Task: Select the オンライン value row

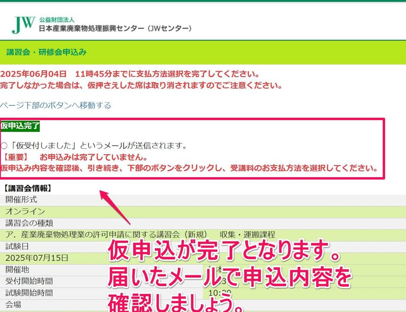Action: point(203,211)
